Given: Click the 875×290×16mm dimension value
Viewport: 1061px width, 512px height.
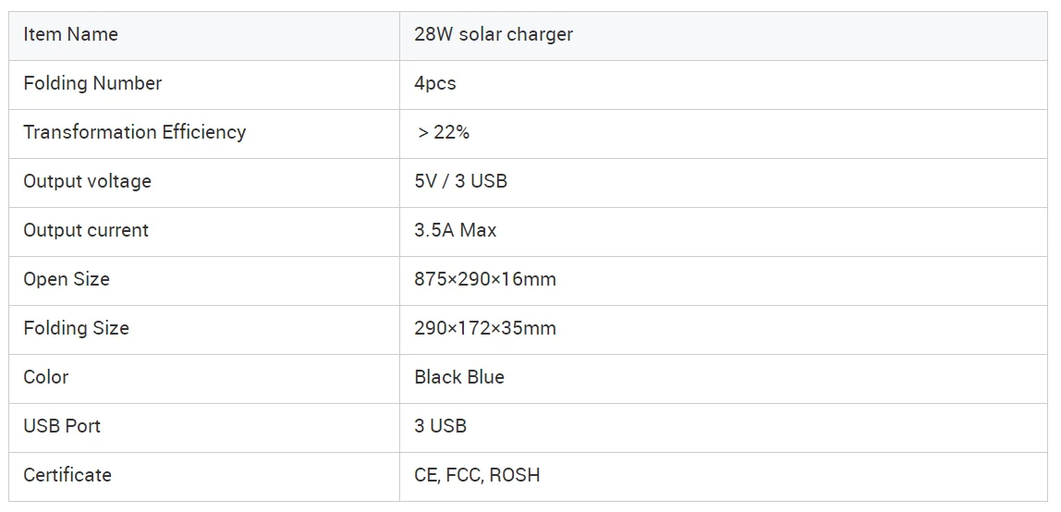Looking at the screenshot, I should pyautogui.click(x=485, y=280).
